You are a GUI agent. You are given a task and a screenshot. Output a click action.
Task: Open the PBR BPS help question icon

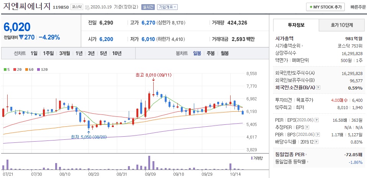(x=318, y=135)
